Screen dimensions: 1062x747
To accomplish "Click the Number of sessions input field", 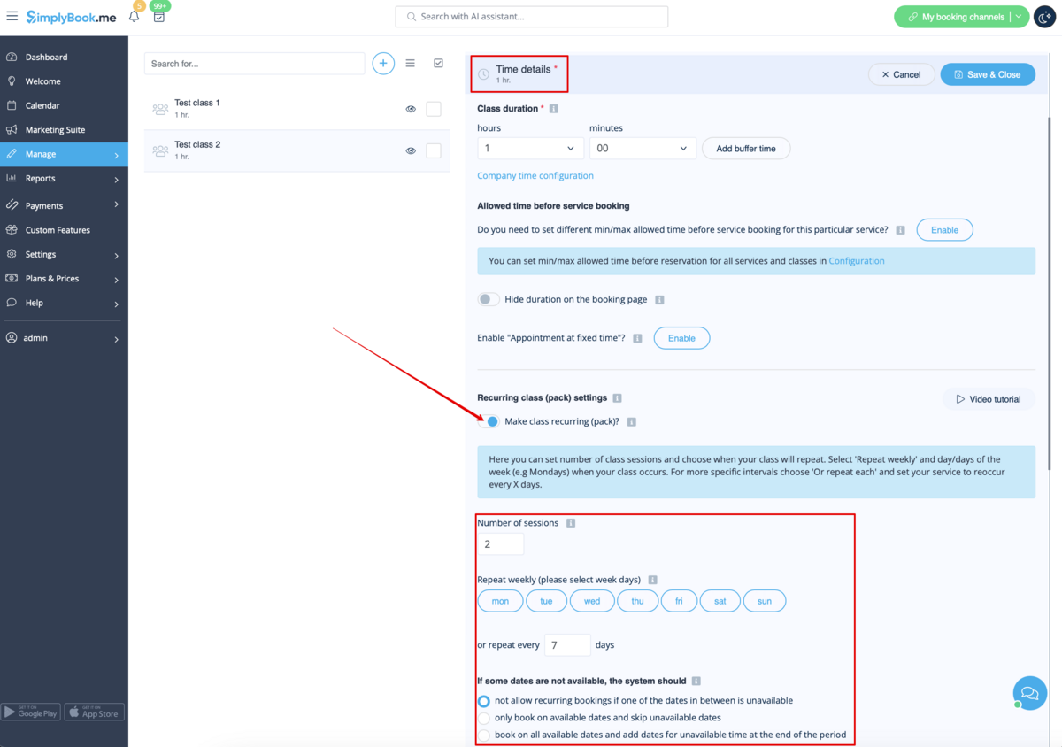I will (501, 544).
